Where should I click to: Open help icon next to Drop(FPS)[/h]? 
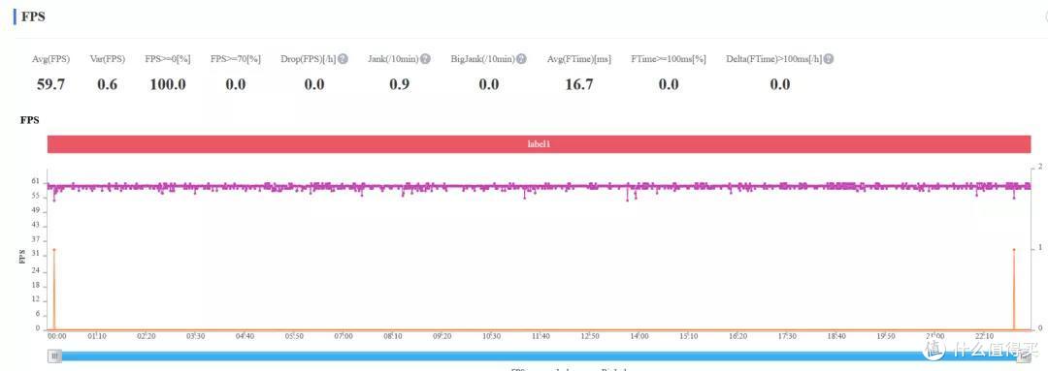(x=343, y=59)
